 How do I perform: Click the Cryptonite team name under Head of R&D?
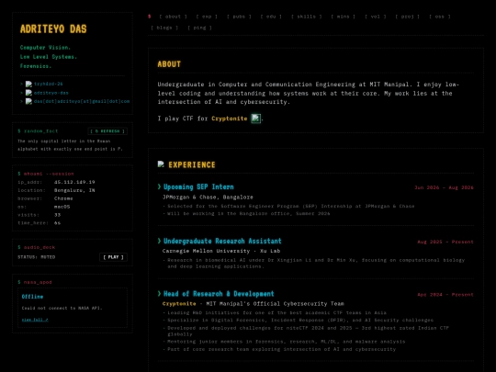point(179,304)
